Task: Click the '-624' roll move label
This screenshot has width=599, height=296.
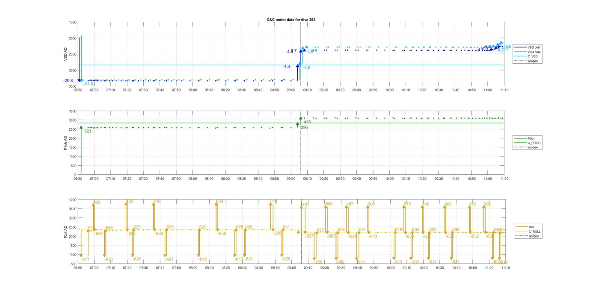Action: click(353, 236)
